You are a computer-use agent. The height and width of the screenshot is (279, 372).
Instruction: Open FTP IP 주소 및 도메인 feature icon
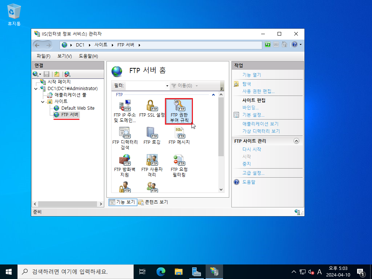pos(125,111)
